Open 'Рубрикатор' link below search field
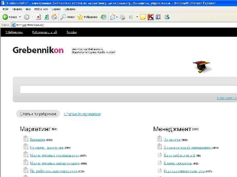 coord(227,98)
